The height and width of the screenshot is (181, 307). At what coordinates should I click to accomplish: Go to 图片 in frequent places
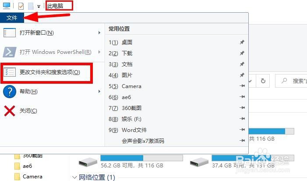point(127,75)
